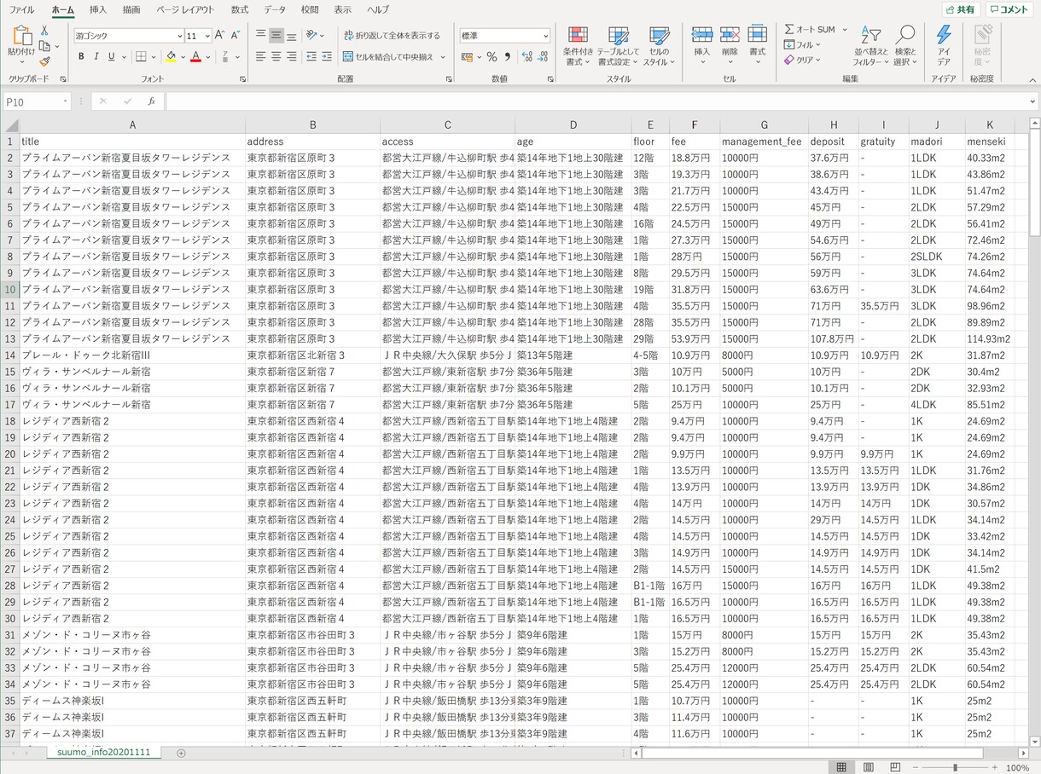Toggle underline formatting
The height and width of the screenshot is (774, 1041).
click(111, 57)
